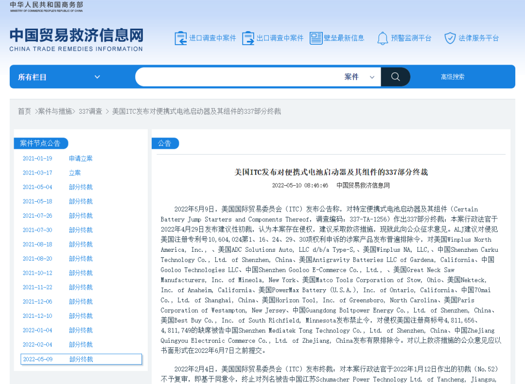525x384 pixels.
Task: Click the search text input field
Action: (x=238, y=77)
